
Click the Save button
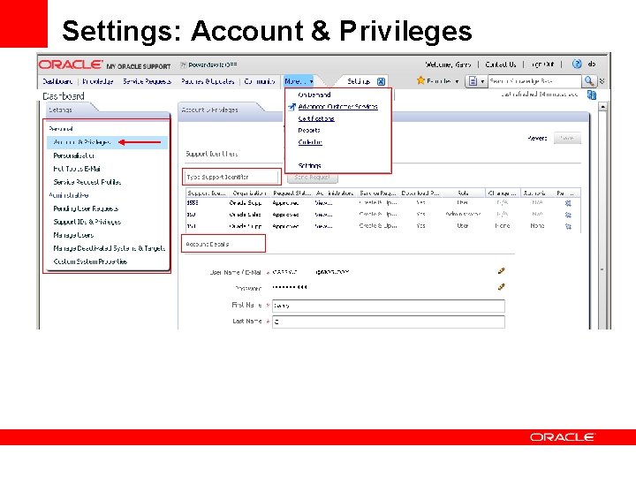tap(567, 138)
